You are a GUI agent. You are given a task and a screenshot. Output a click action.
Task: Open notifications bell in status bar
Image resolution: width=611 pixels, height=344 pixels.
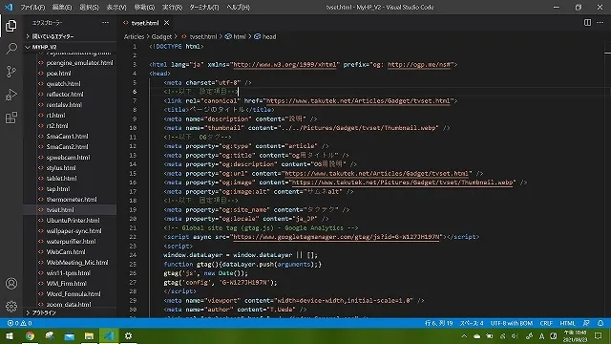(600, 323)
